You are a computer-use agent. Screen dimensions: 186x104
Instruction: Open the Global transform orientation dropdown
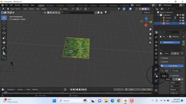coord(65,9)
